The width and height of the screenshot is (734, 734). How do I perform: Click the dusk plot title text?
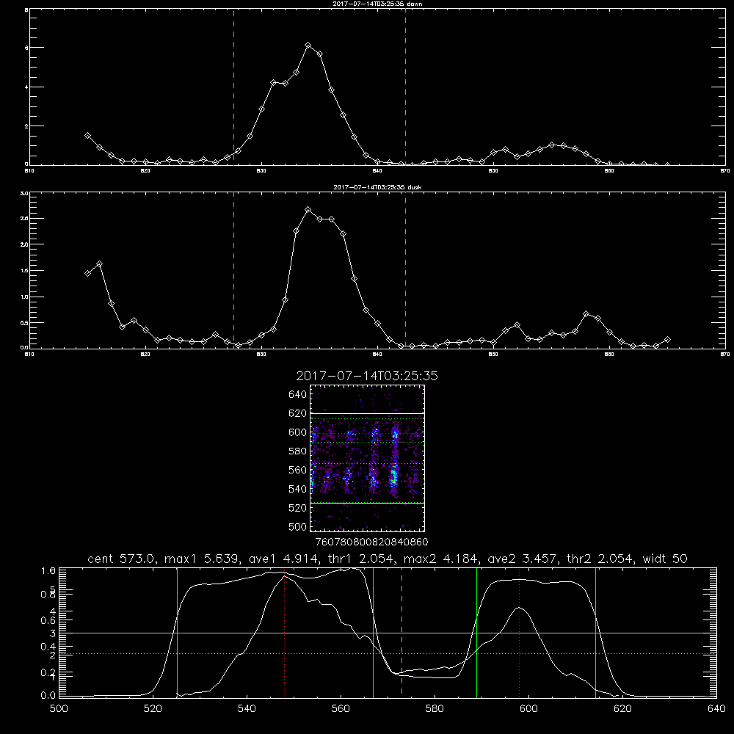click(377, 187)
